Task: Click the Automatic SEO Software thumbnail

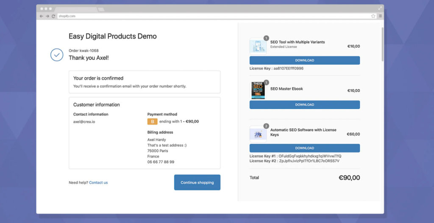Action: pos(258,134)
